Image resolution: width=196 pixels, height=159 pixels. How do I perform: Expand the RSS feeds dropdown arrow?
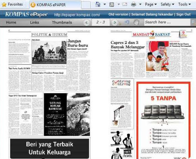tap(118, 4)
